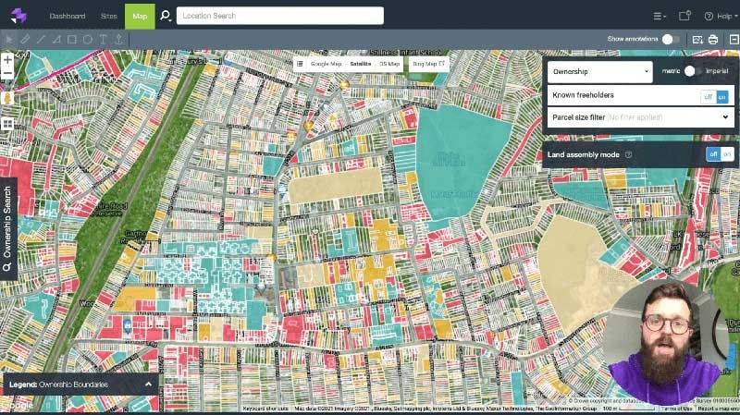The image size is (740, 415).
Task: Select the green Map tab
Action: [x=140, y=16]
